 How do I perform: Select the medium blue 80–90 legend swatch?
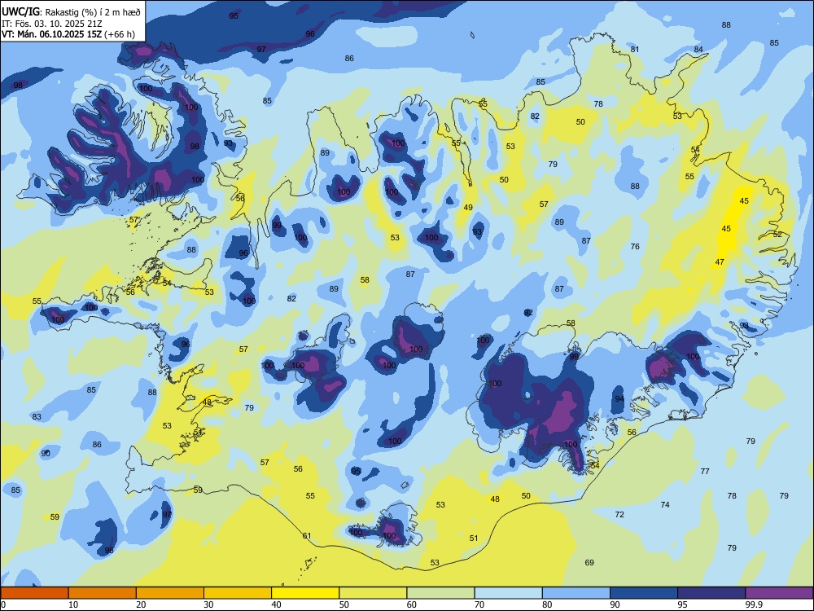coord(575,593)
